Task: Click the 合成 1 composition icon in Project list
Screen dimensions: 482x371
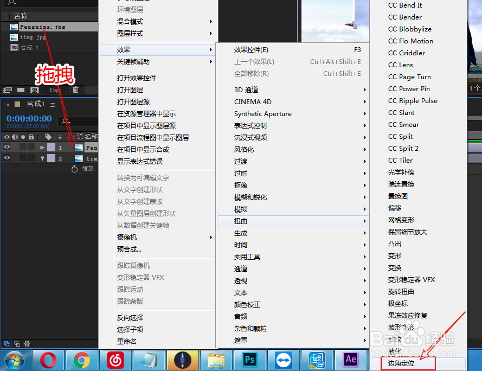Action: (x=14, y=47)
